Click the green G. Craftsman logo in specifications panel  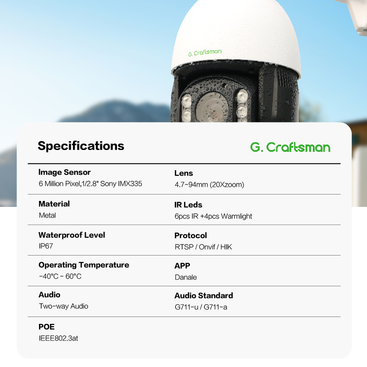[290, 147]
